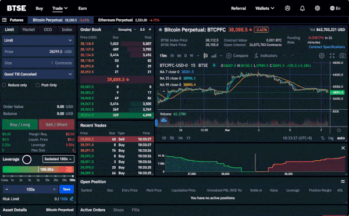The image size is (349, 216).
Task: Expand the timeframe dropdown arrow after W
Action: 198,56
